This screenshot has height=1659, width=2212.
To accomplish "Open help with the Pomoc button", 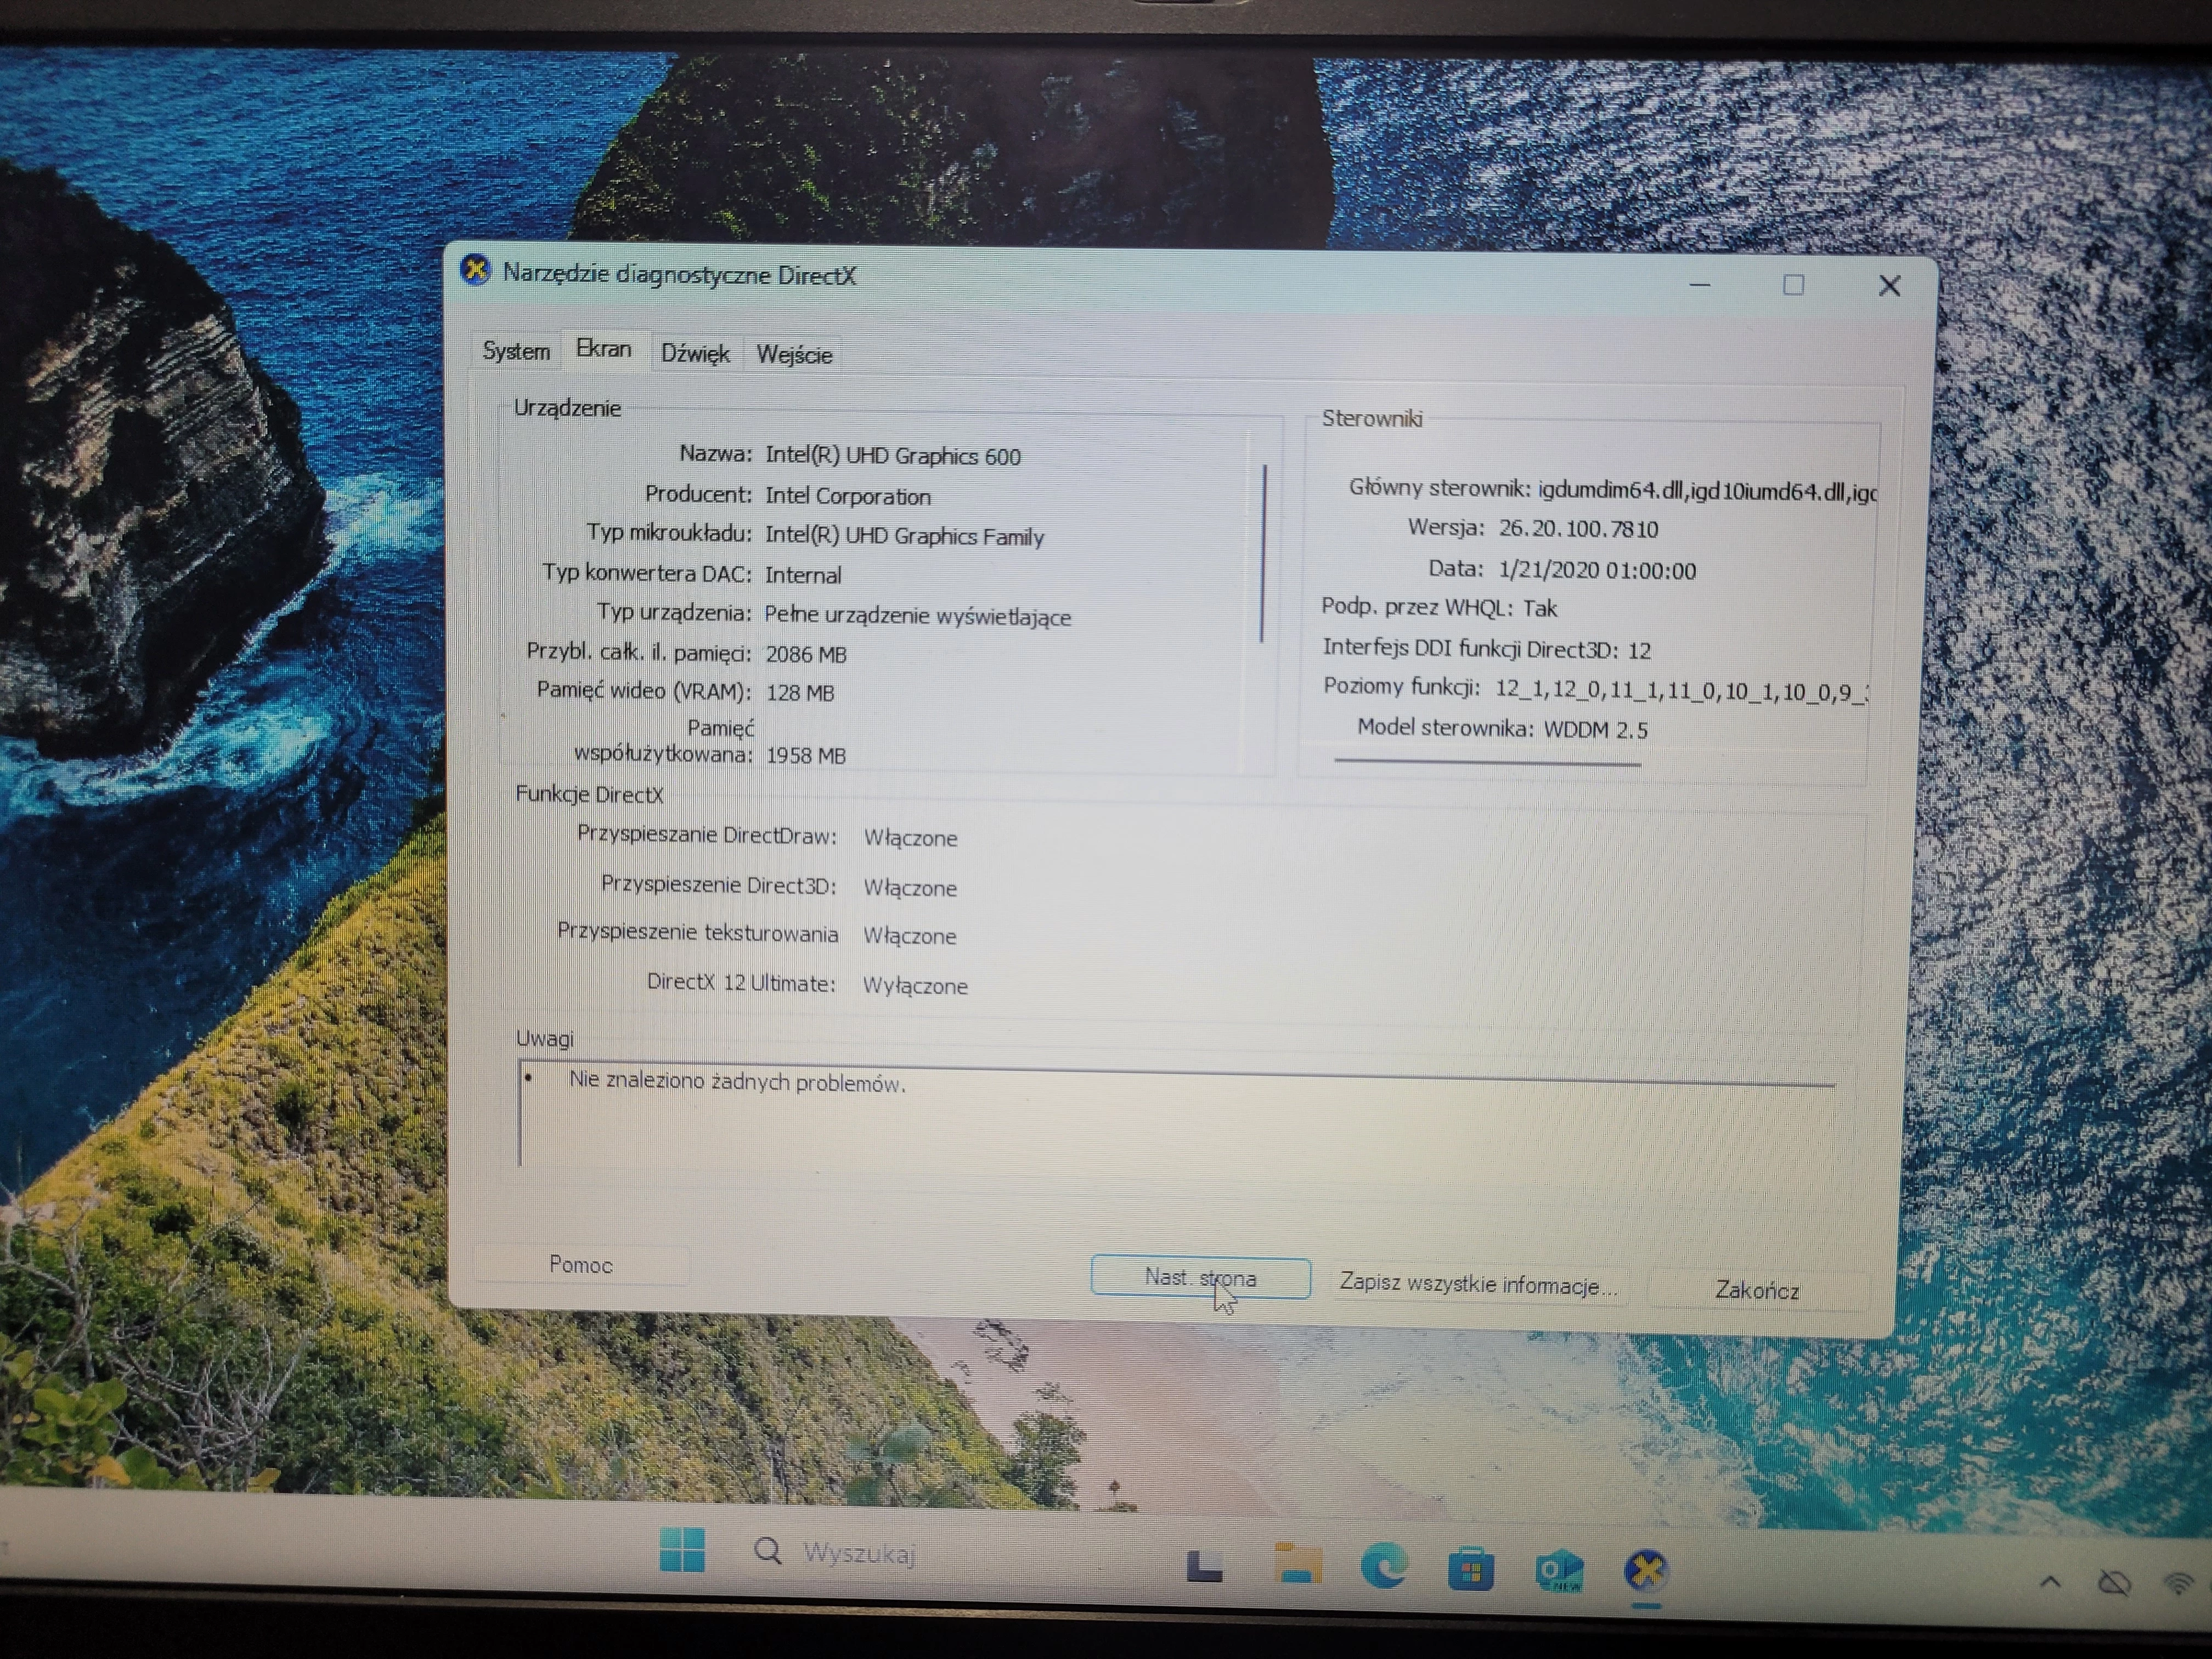I will pyautogui.click(x=580, y=1265).
